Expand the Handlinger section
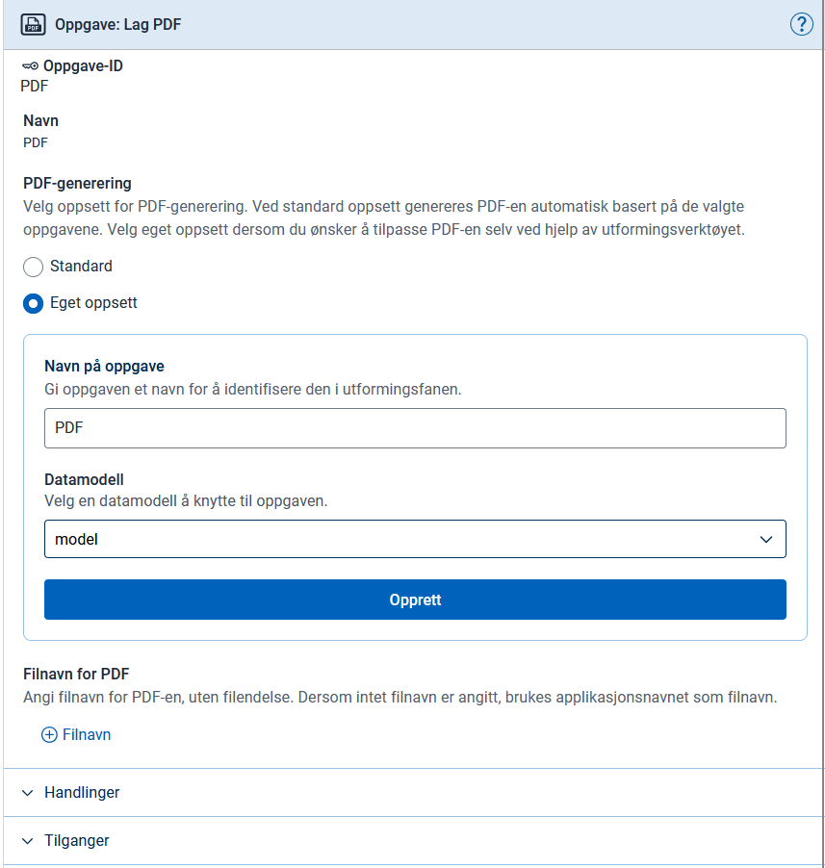This screenshot has height=868, width=825. pos(82,793)
